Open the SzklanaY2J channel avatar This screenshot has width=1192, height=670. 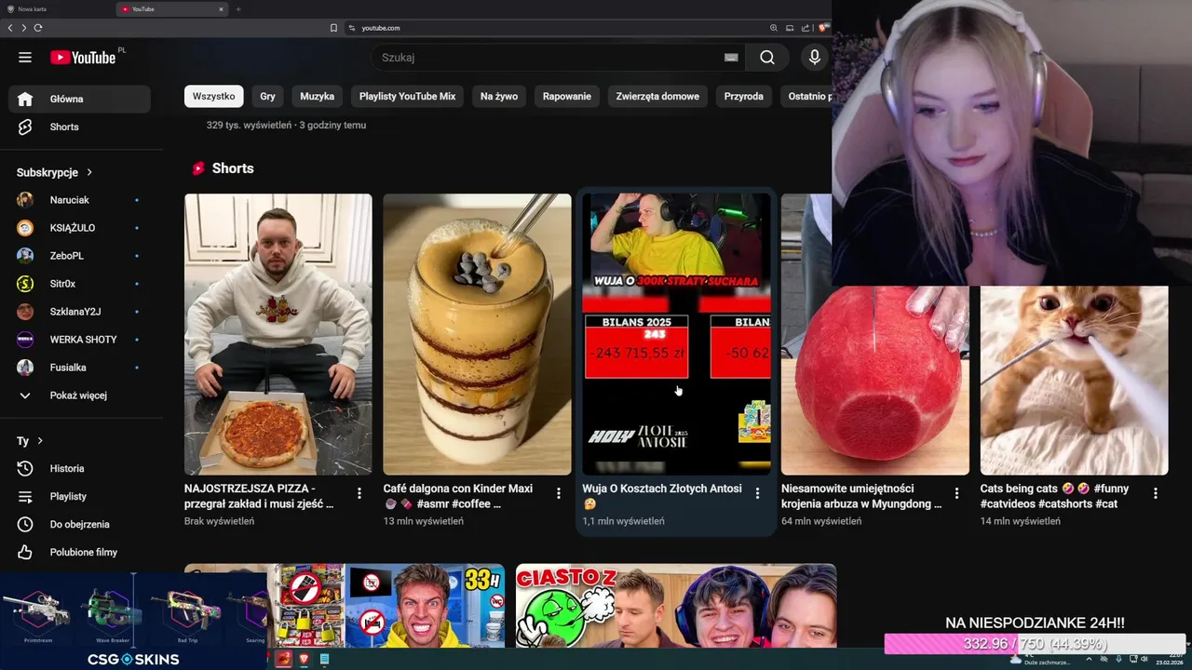point(25,312)
